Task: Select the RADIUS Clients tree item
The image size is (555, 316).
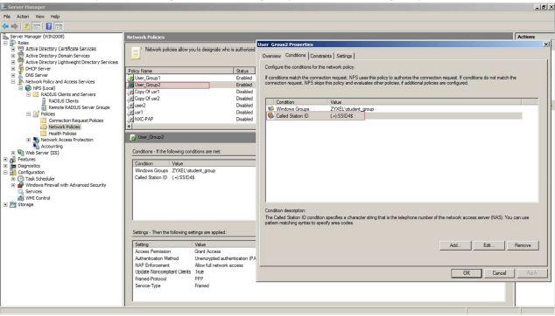Action: tap(64, 101)
